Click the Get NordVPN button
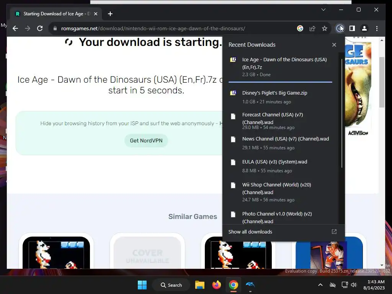The height and width of the screenshot is (294, 392). coord(146,140)
